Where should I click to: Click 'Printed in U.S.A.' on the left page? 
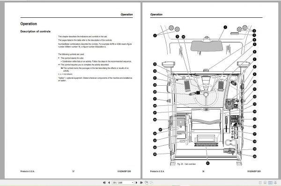[28, 171]
